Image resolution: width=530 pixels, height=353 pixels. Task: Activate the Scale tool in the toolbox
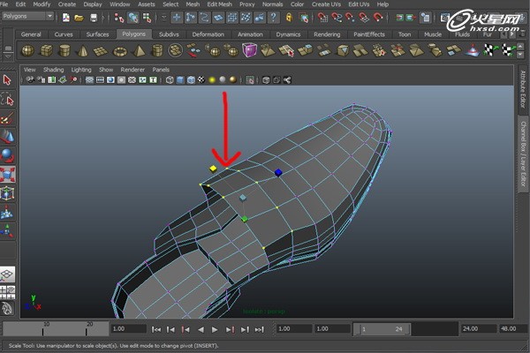[8, 174]
